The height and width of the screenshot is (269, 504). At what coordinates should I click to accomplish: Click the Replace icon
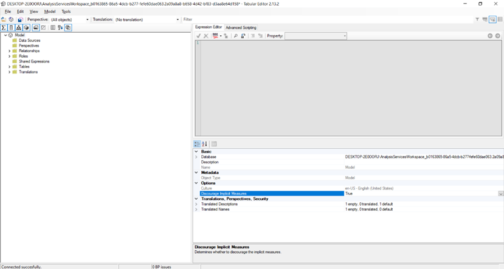click(x=243, y=36)
